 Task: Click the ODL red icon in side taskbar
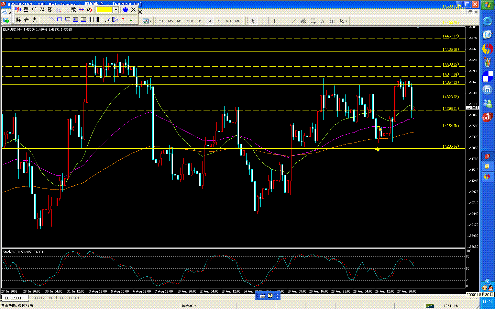tap(487, 117)
